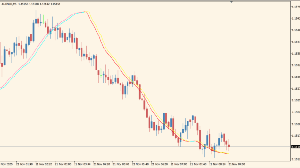This screenshot has width=300, height=168.
Task: Select the low price value 1.15142
Action: 45,4
